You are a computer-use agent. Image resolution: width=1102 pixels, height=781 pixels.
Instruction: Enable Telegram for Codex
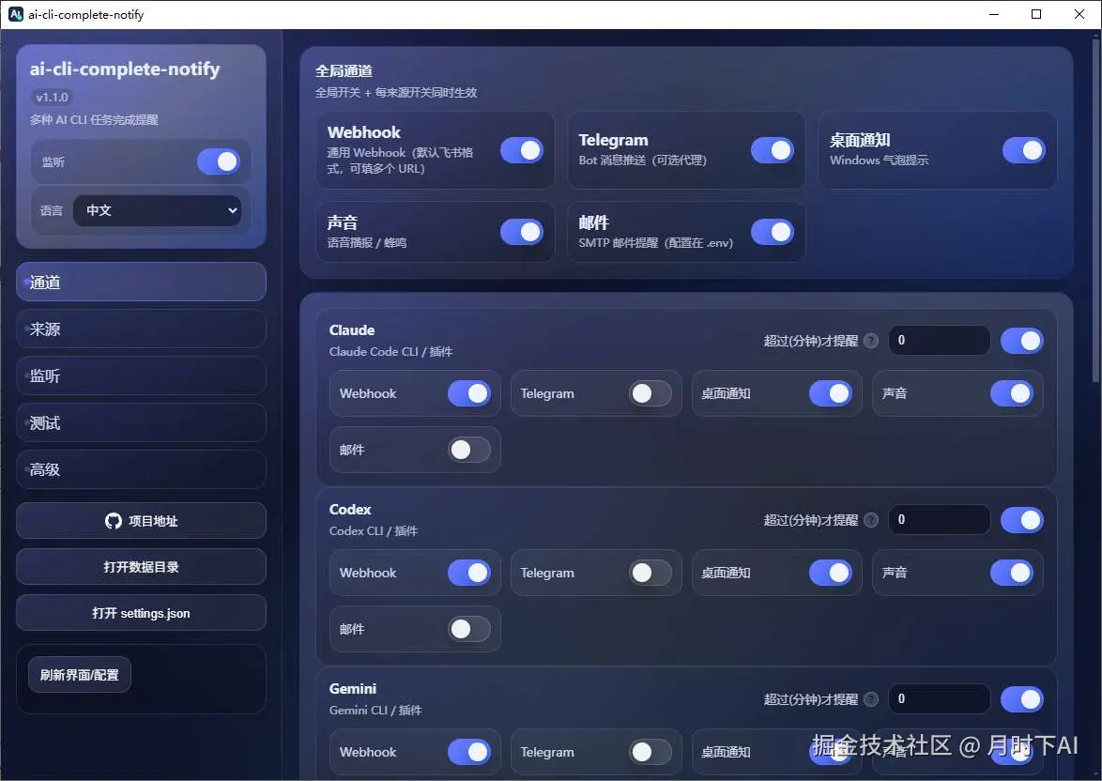(x=650, y=573)
